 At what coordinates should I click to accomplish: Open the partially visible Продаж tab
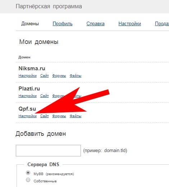tap(162, 24)
